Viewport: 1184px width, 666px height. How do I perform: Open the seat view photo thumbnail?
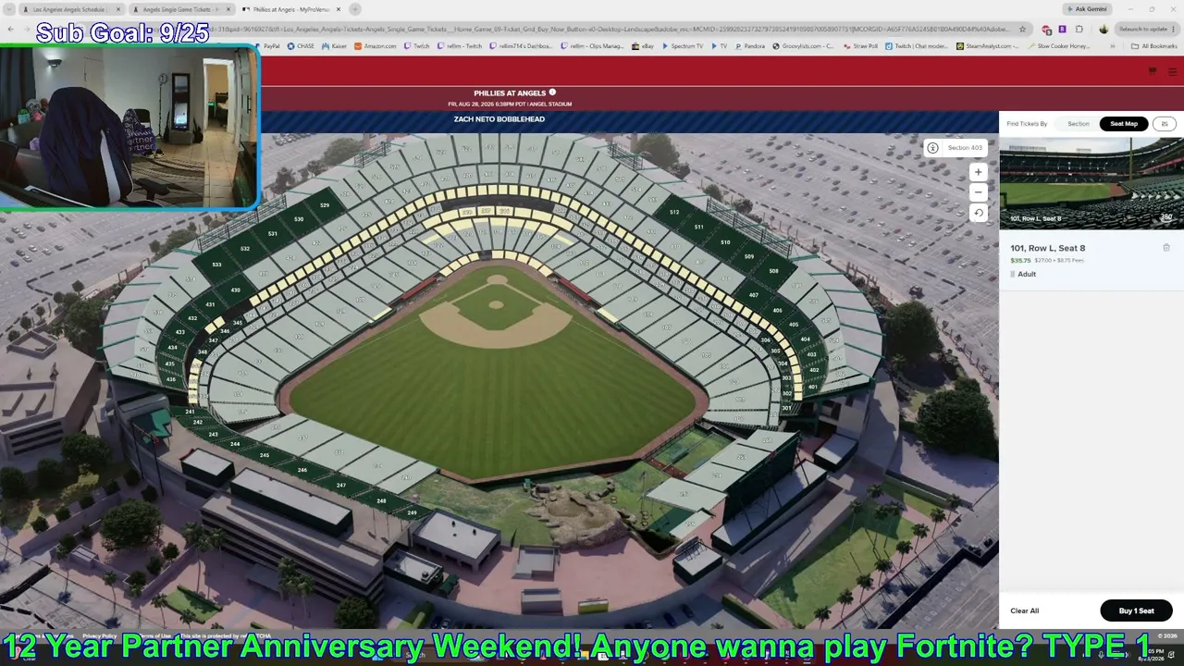click(x=1091, y=183)
